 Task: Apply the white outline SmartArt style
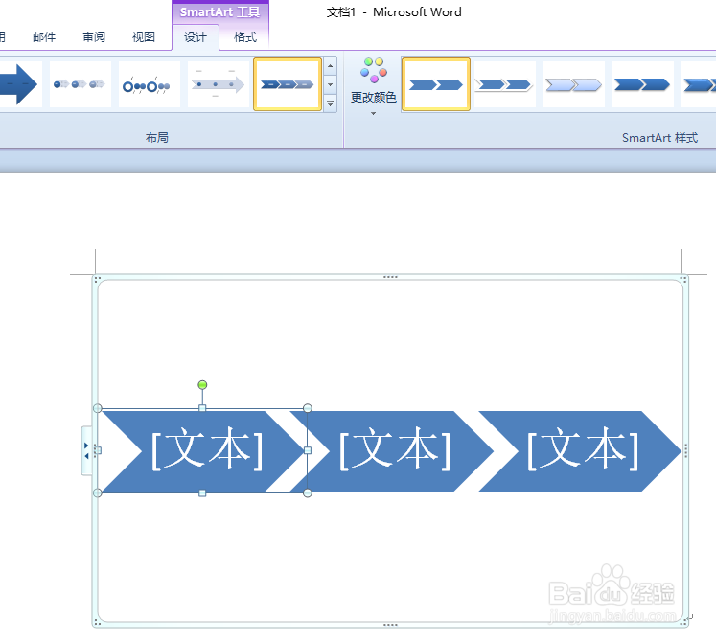(504, 84)
